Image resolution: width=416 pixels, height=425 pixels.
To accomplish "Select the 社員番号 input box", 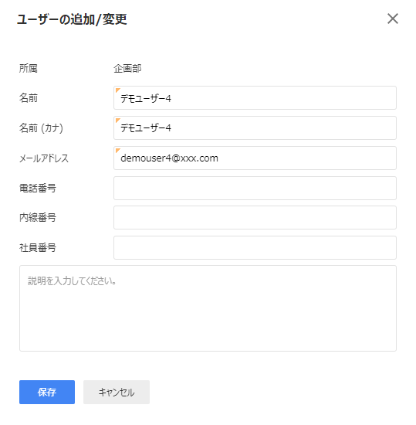I will [x=255, y=247].
